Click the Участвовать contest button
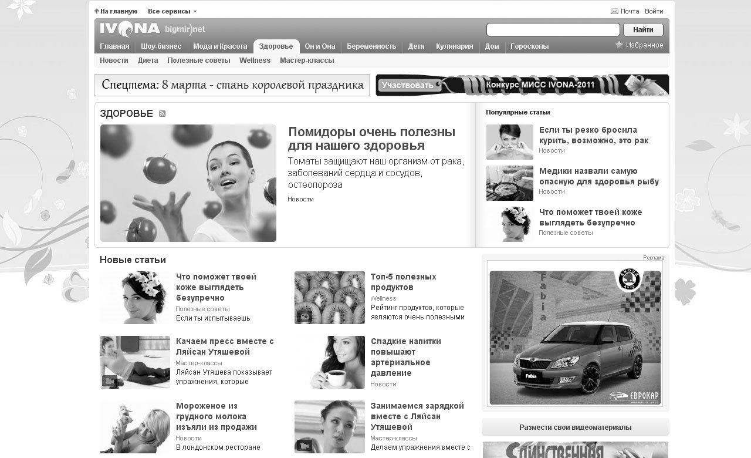 408,85
